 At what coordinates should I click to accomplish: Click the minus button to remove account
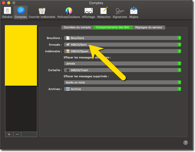tap(17, 134)
